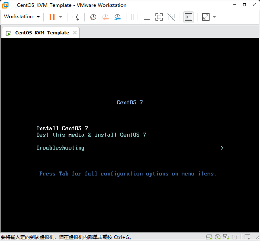Viewport: 260px width, 241px height.
Task: Click the network adapter status icon
Action: [226, 237]
